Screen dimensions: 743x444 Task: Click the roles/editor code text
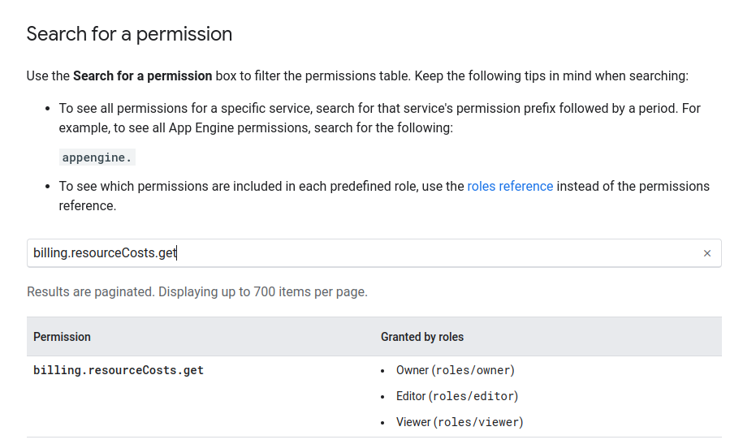(477, 396)
